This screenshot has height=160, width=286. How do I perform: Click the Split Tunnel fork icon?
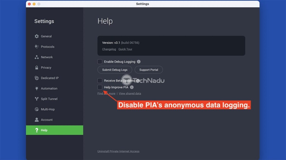tap(37, 99)
